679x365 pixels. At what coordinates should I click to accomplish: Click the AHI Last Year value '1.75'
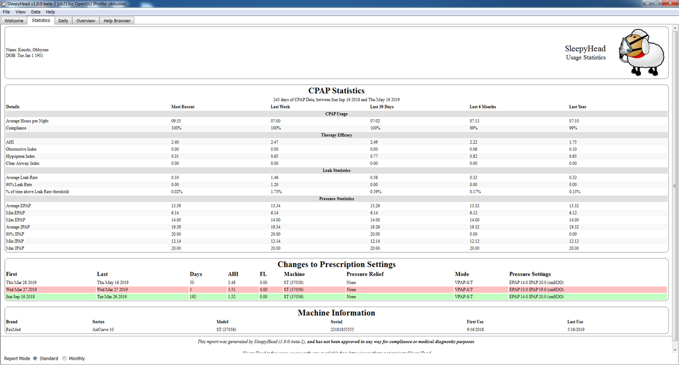(573, 142)
